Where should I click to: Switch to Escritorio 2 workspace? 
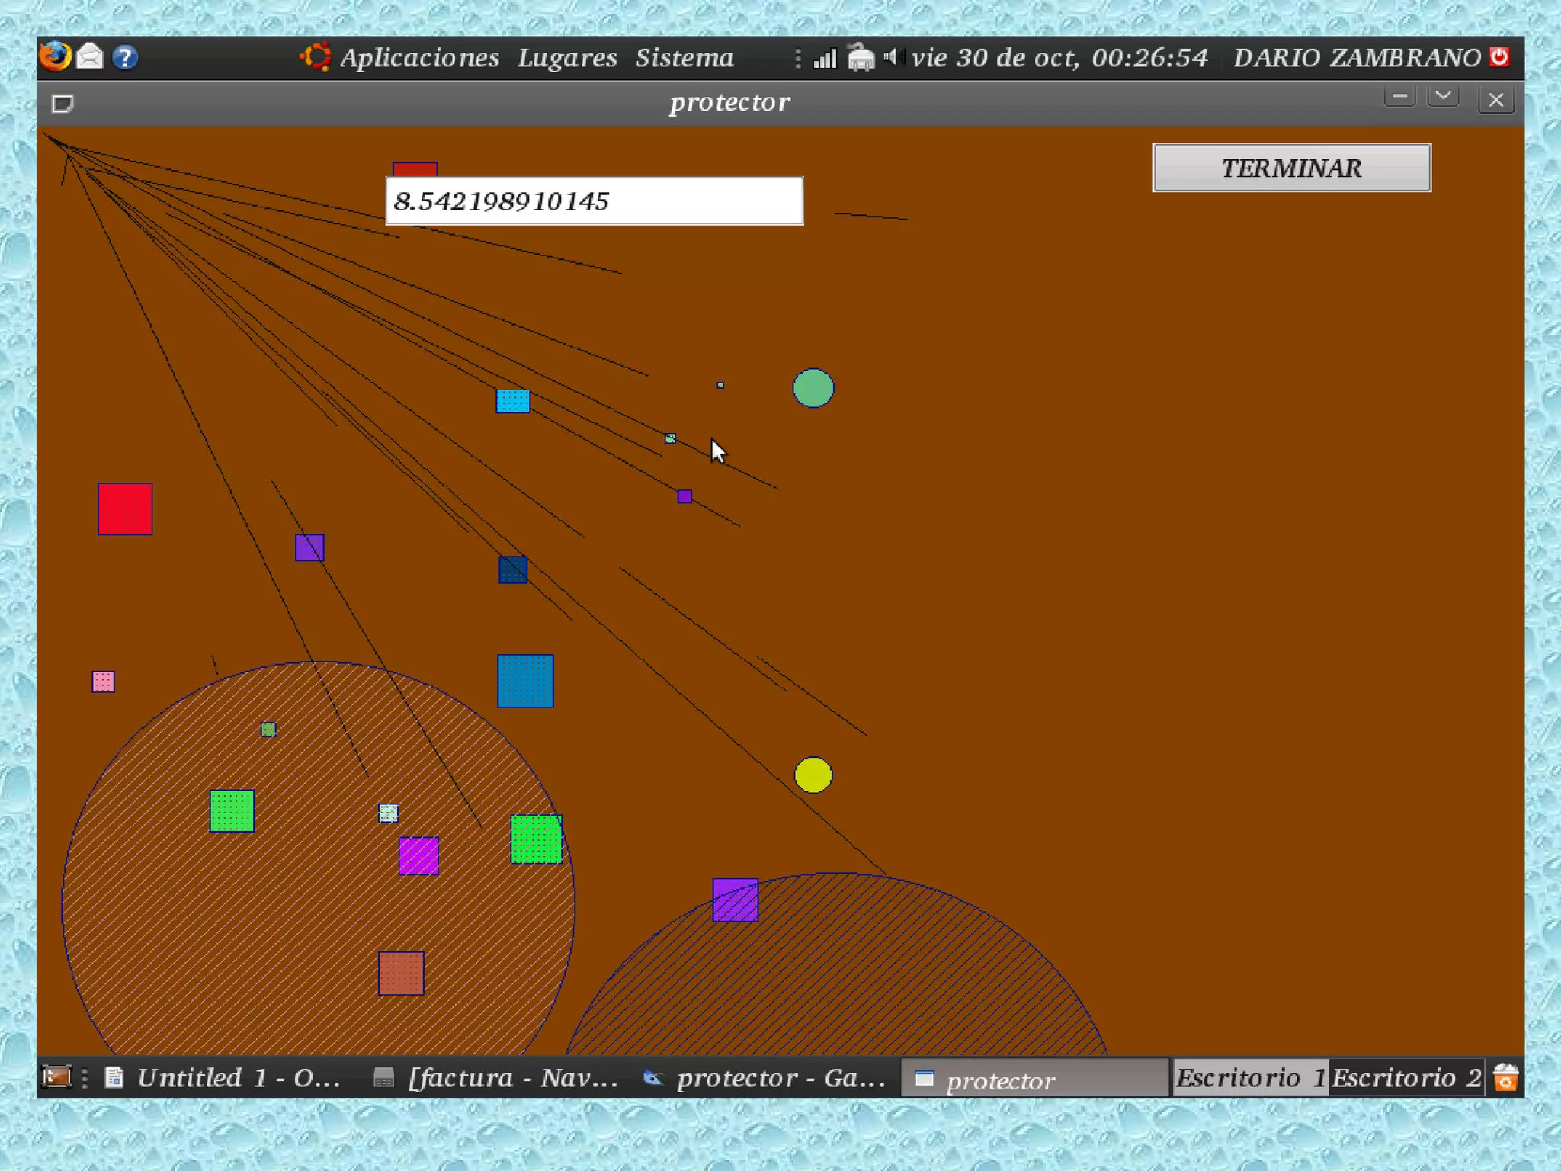click(x=1406, y=1078)
